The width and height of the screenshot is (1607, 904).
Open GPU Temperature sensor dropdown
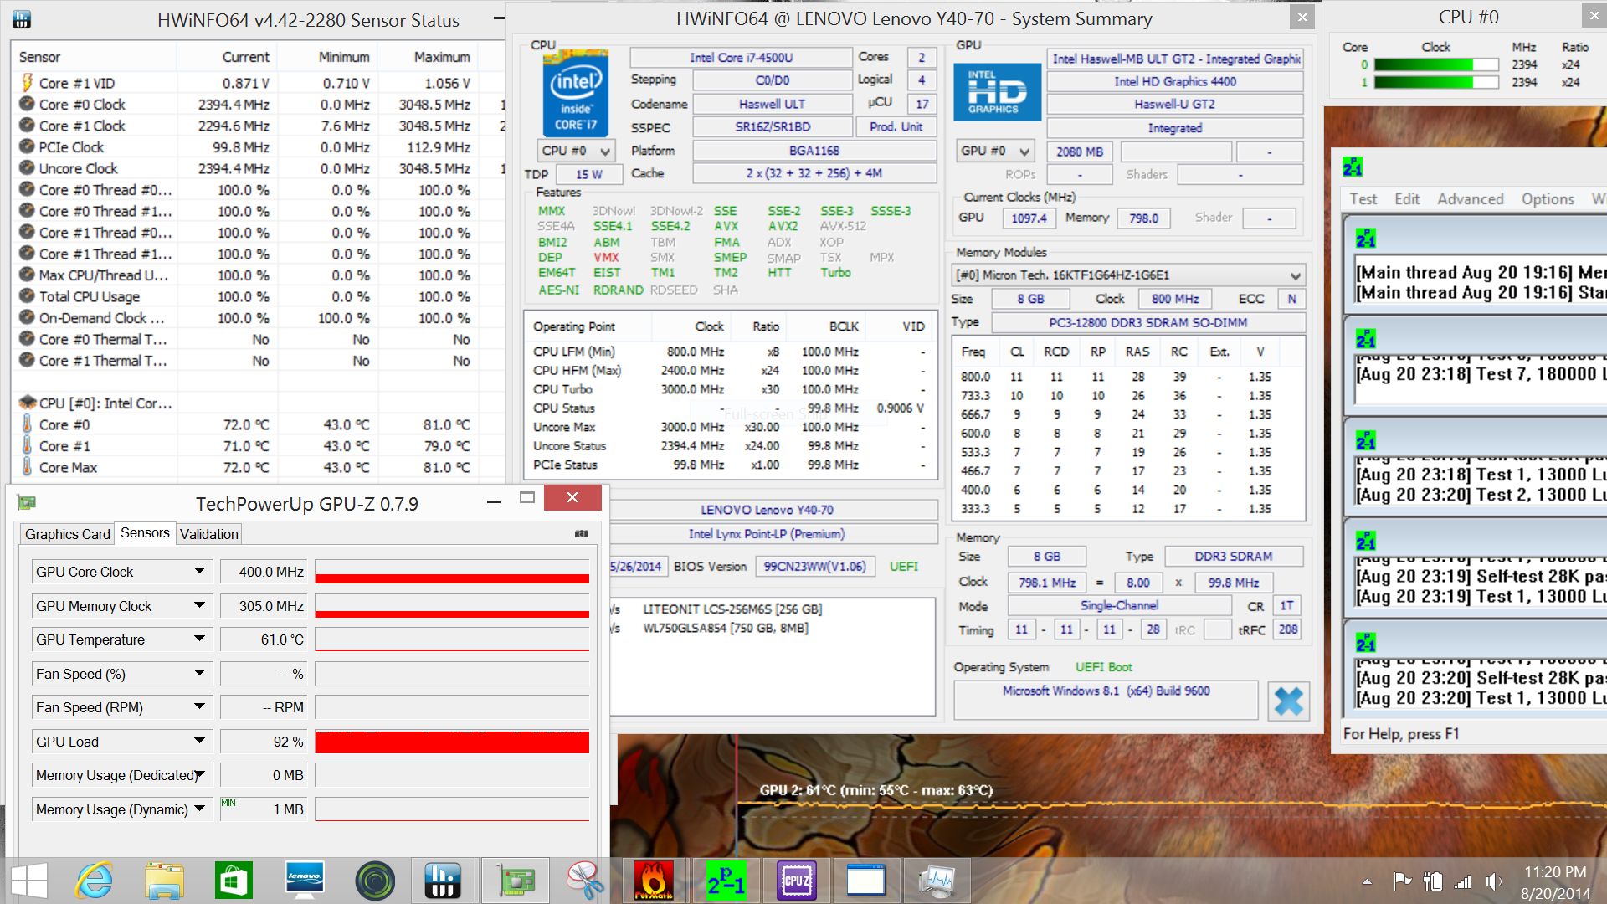[x=199, y=639]
